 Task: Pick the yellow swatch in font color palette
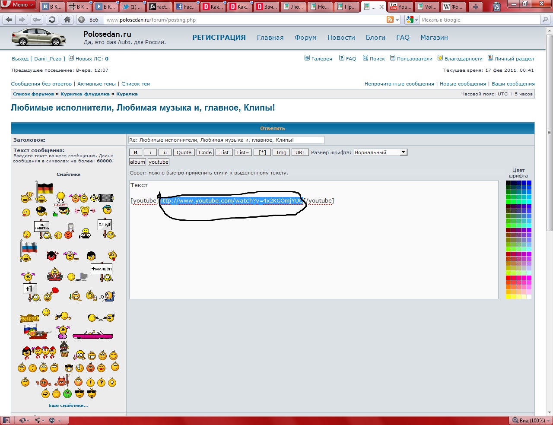(509, 297)
